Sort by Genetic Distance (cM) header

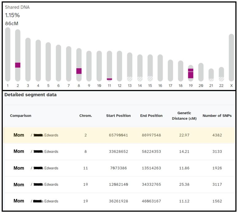tap(184, 116)
